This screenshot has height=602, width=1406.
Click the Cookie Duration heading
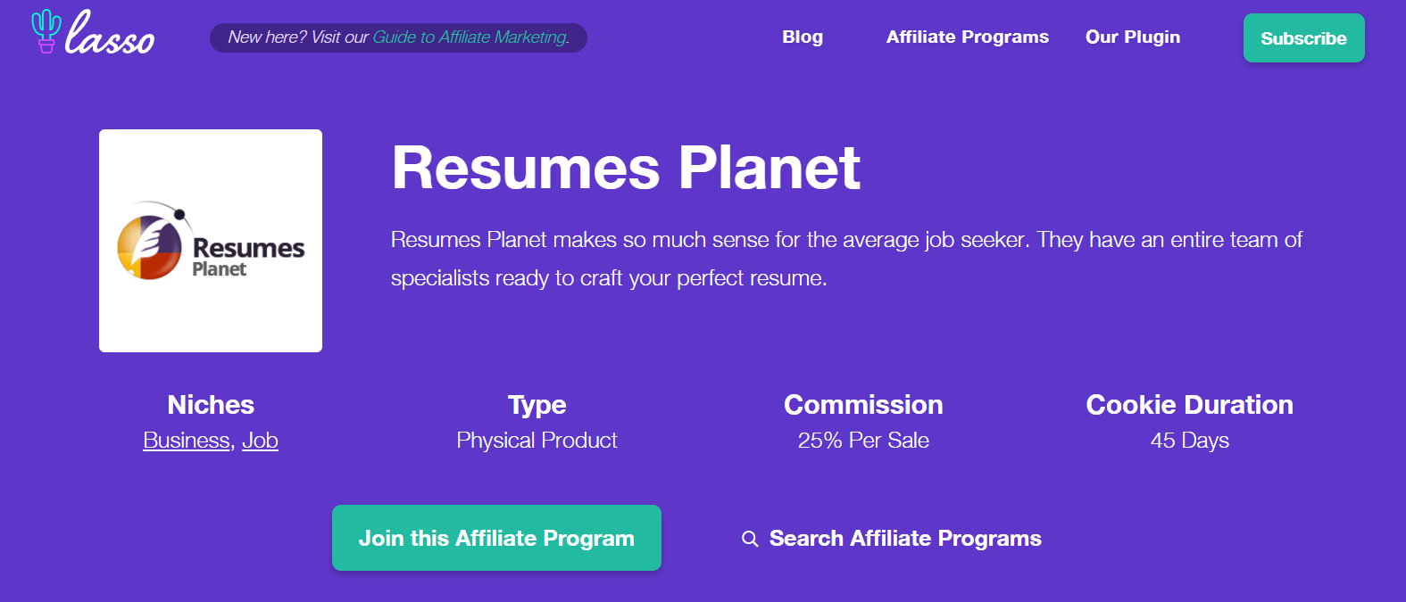click(1189, 405)
